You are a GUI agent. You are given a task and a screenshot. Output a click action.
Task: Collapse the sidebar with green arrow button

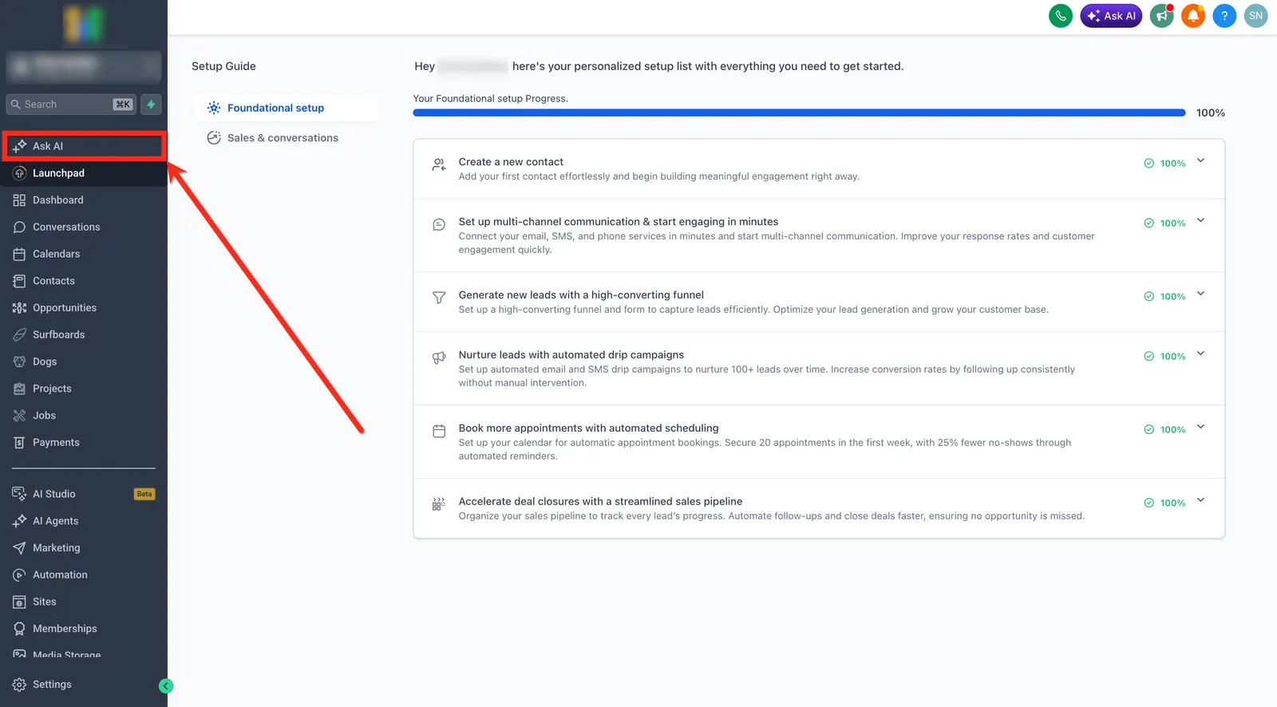166,685
